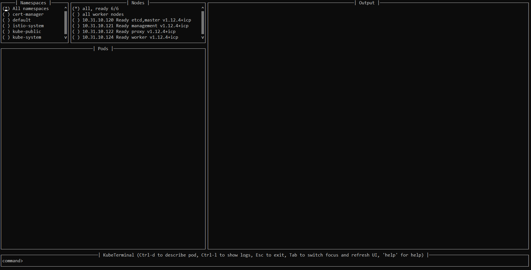Click the Namespaces scroll down arrow
The height and width of the screenshot is (270, 531).
pos(66,37)
